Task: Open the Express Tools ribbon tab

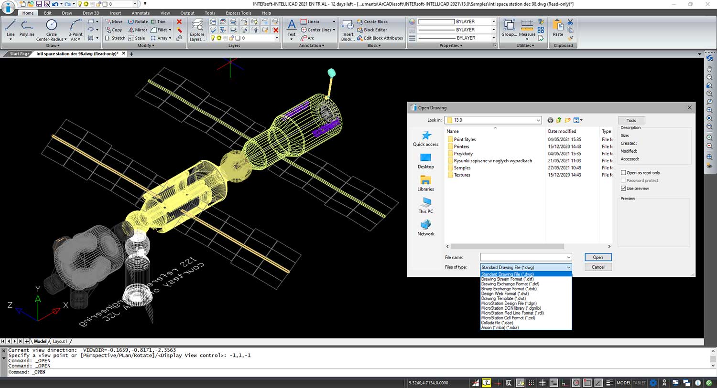Action: tap(238, 13)
